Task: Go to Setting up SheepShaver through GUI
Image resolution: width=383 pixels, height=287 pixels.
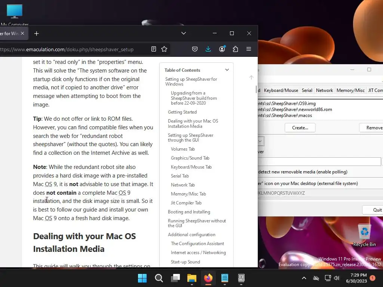Action: click(x=190, y=138)
